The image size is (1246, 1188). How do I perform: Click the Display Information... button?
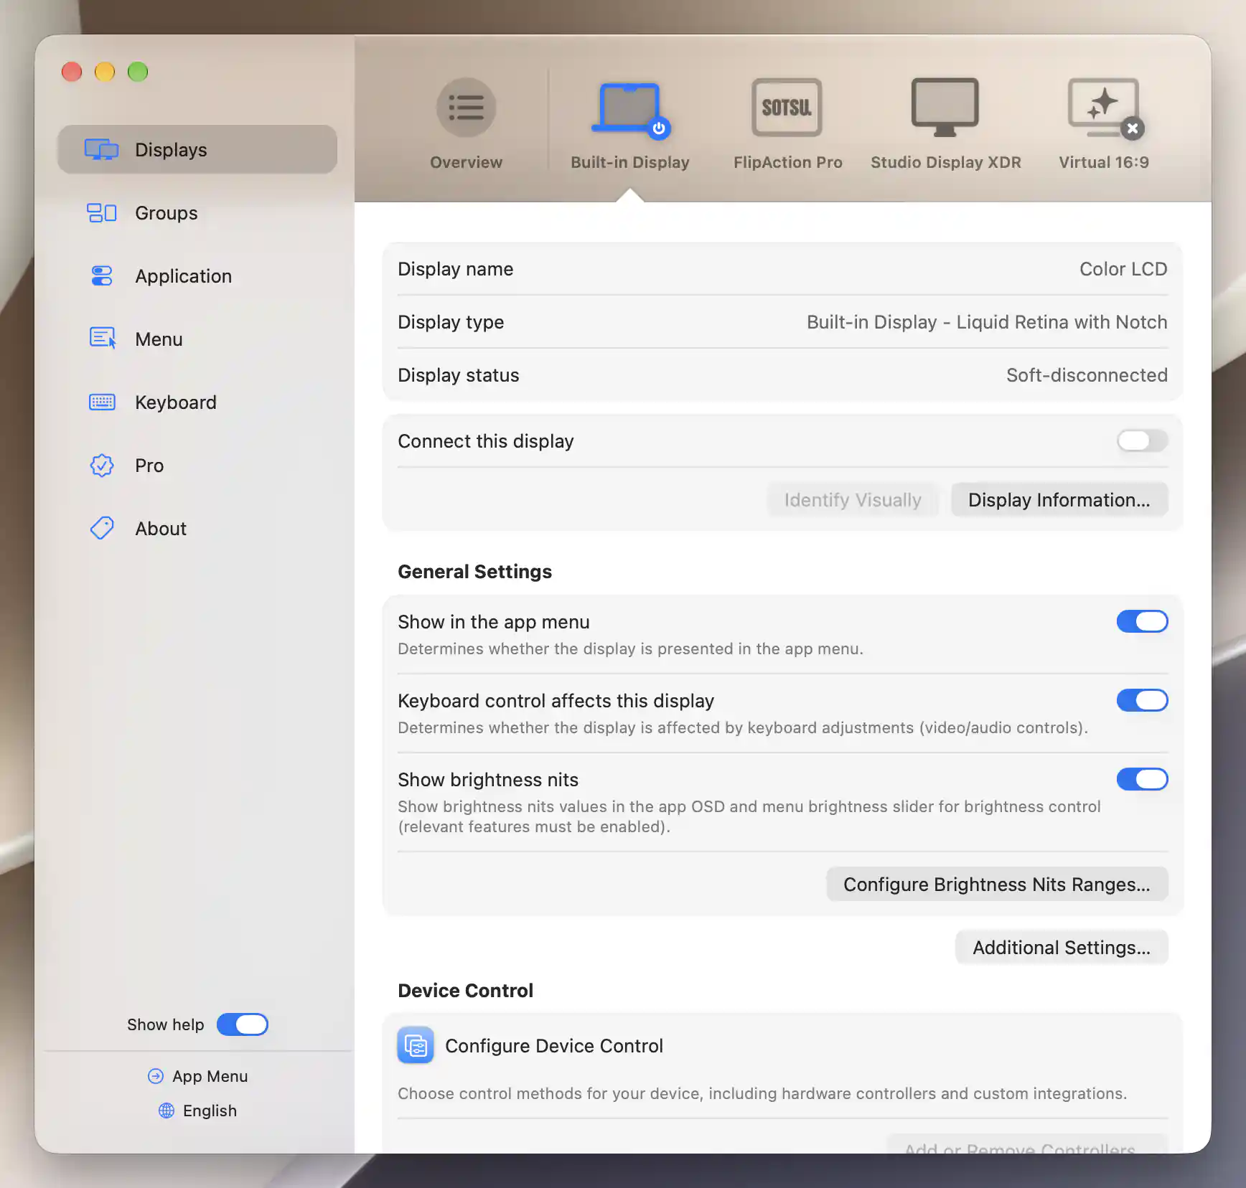pyautogui.click(x=1059, y=499)
